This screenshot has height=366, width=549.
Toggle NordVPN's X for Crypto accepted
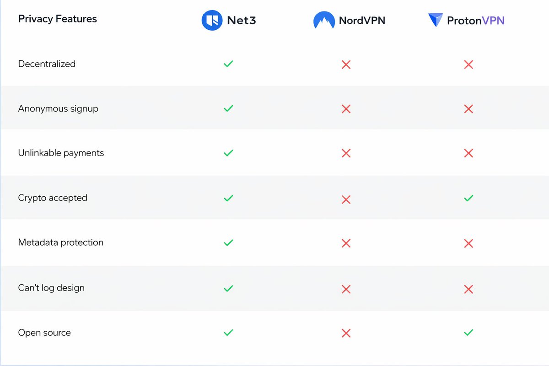click(x=346, y=199)
